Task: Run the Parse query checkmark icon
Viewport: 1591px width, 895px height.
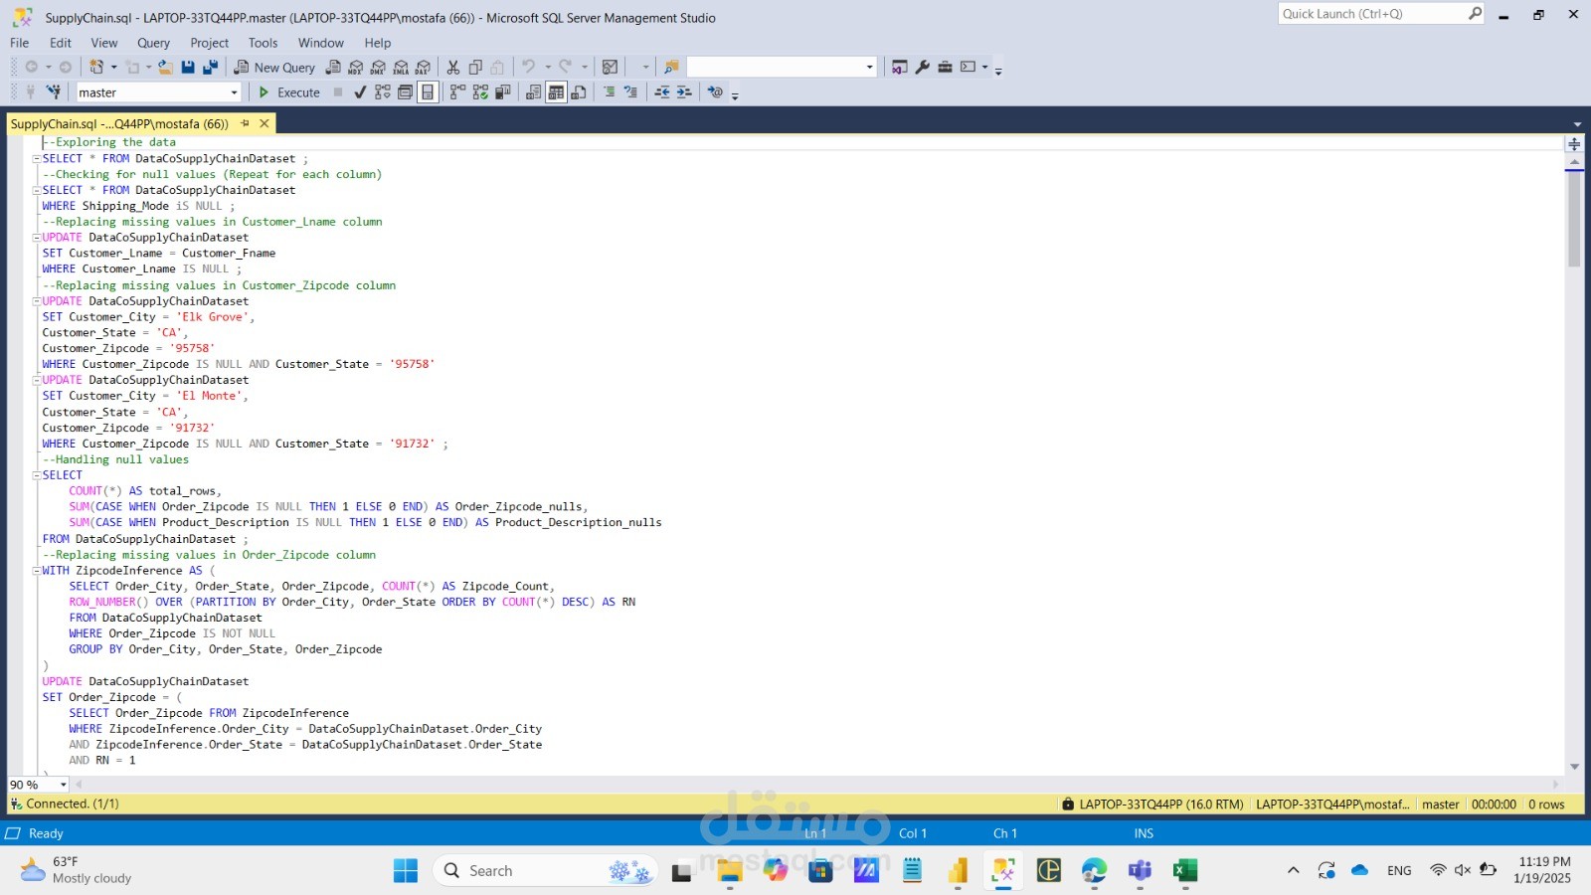Action: pos(359,91)
